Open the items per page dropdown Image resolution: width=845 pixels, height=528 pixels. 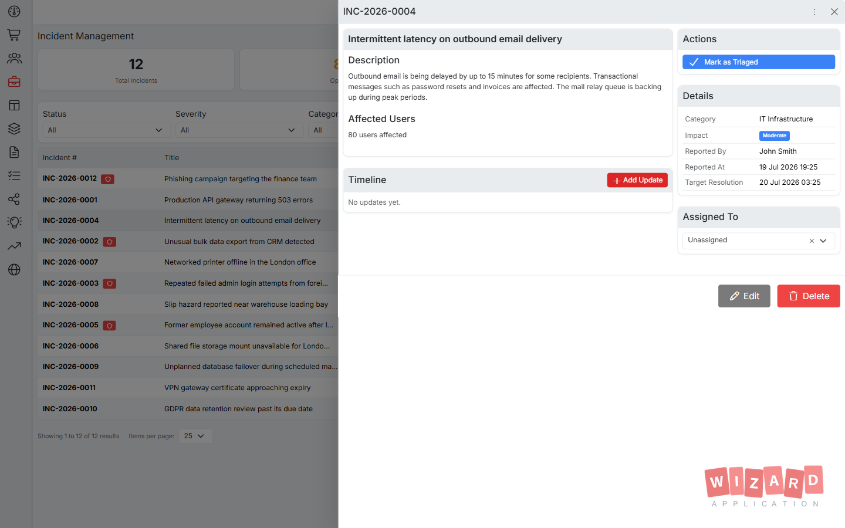tap(195, 436)
